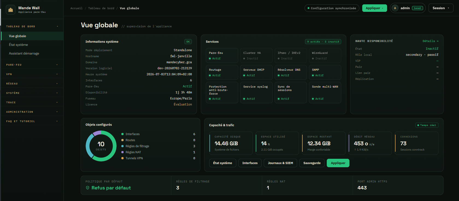Click the Tunnels VPN legend row
Viewport: 459px width, 201px height.
click(158, 158)
